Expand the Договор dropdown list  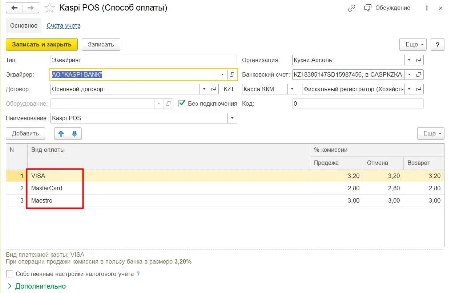[x=205, y=89]
